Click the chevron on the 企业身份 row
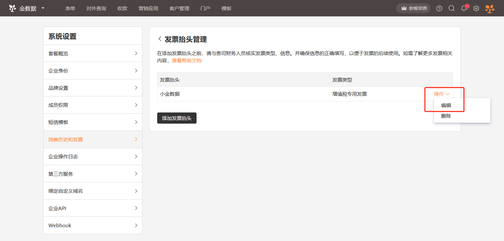 click(x=136, y=70)
